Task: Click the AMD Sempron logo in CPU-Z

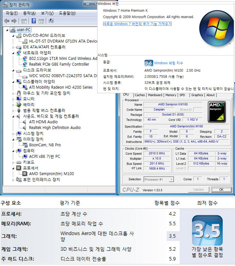Action: 217,112
